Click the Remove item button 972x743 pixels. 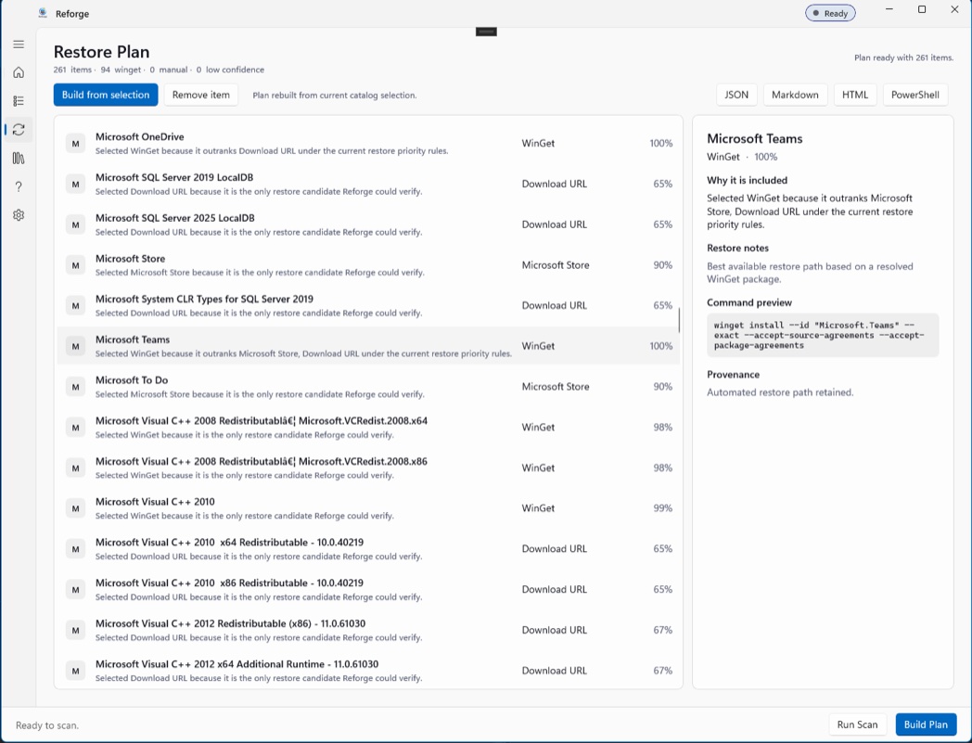coord(201,95)
